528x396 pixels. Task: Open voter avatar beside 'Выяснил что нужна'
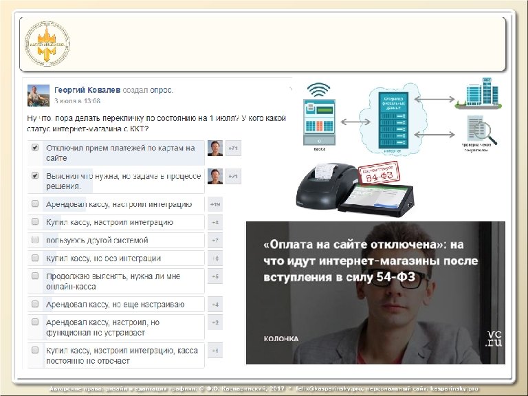[215, 177]
